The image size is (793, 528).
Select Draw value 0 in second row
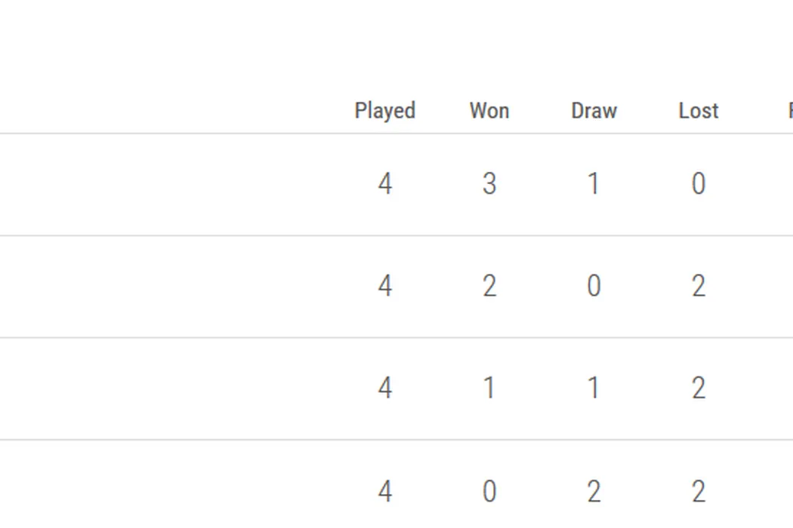[594, 286]
